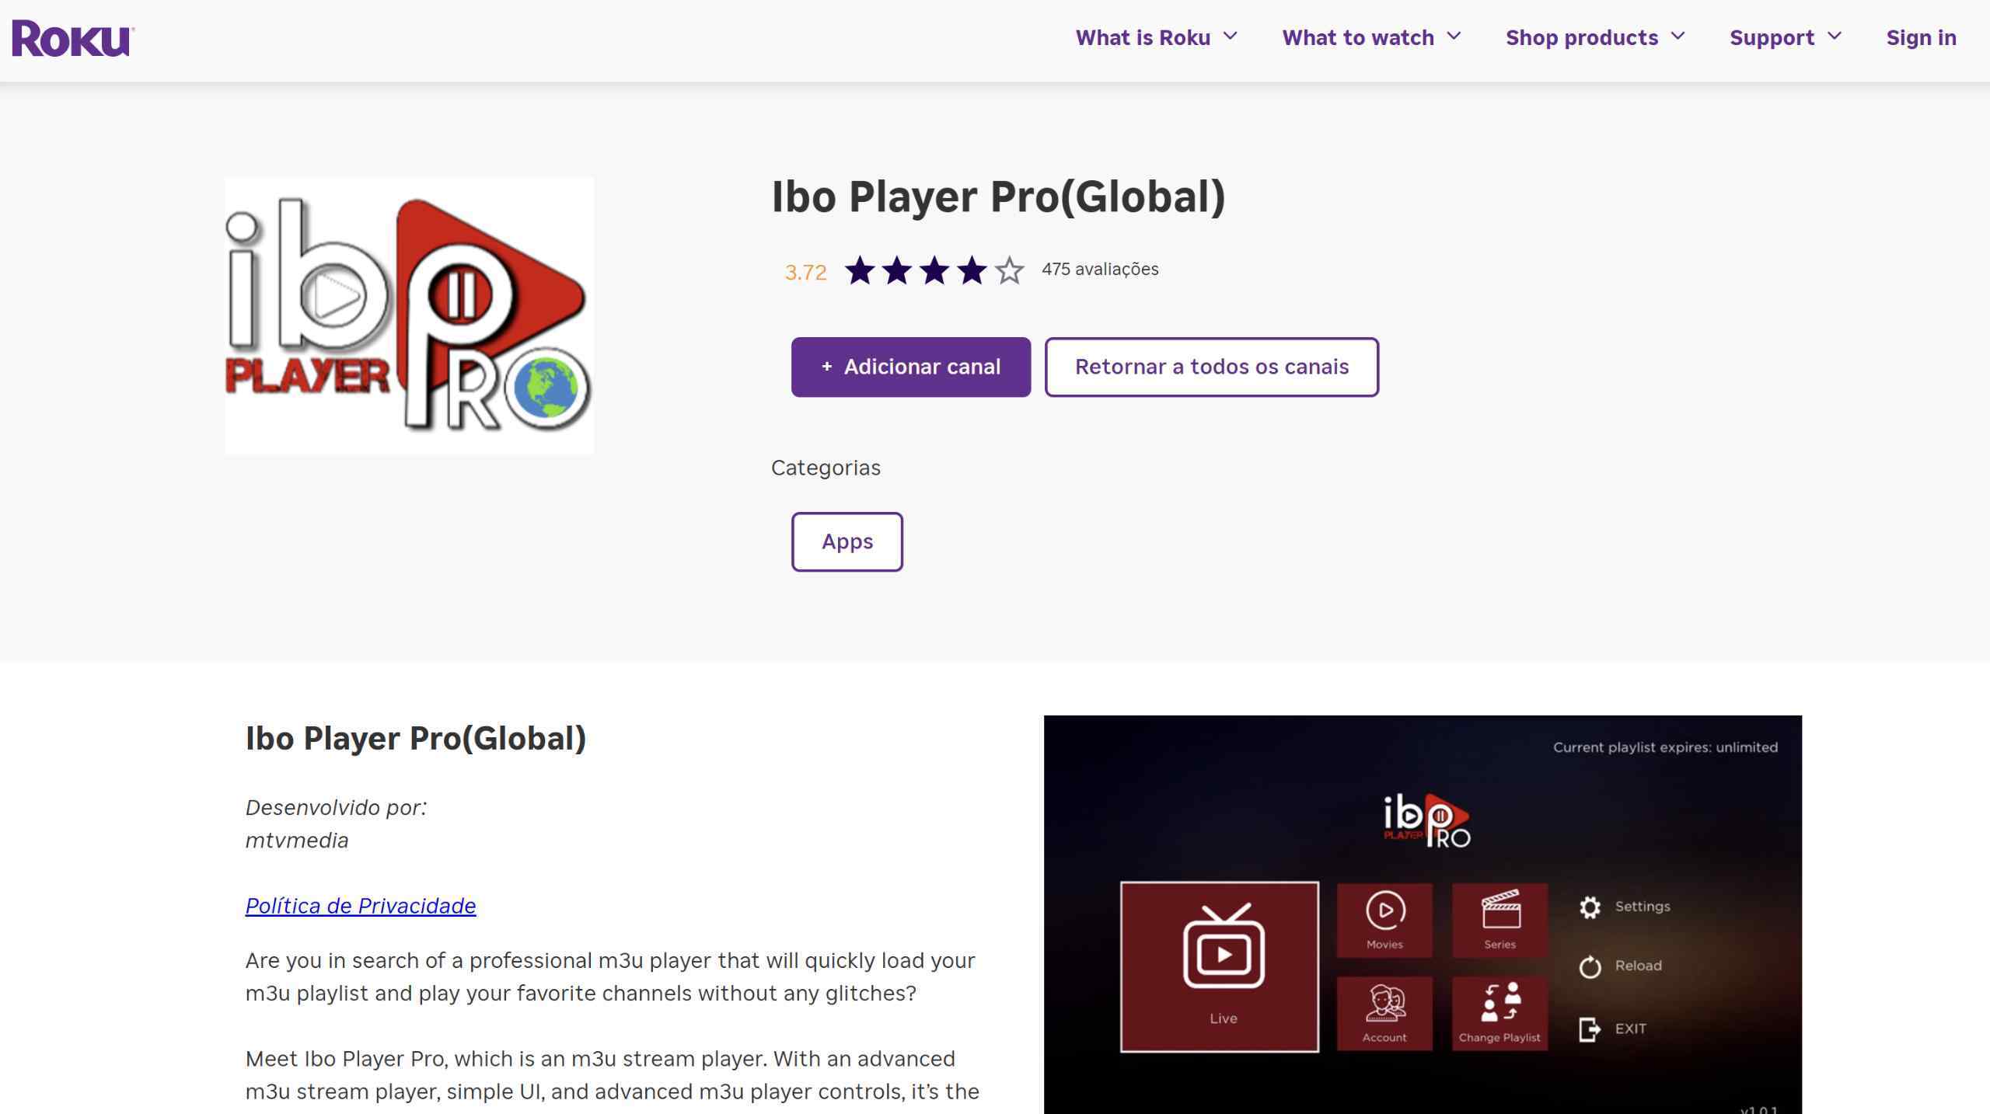Screen dimensions: 1990x1114
Task: Click the 3.72 rating value
Action: pos(805,273)
